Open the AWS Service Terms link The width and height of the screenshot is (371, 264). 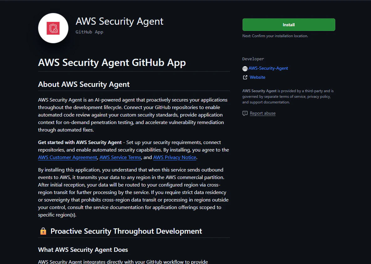[120, 157]
